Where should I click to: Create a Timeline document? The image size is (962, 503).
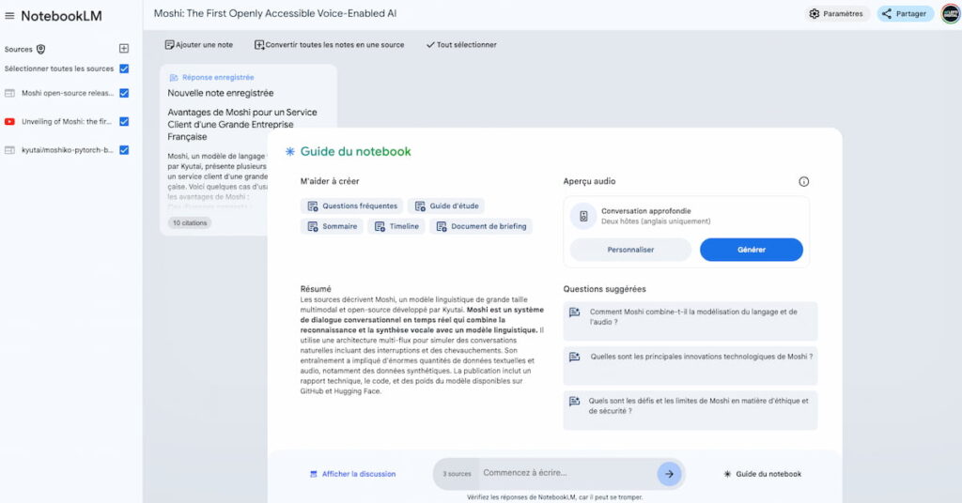pos(396,226)
